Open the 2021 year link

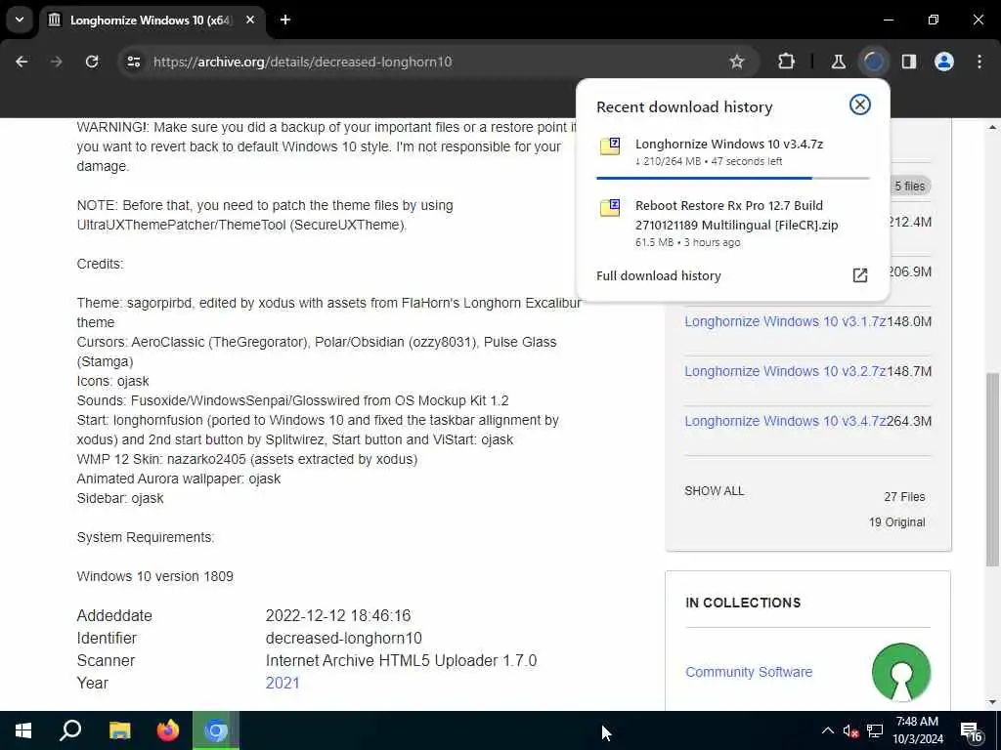click(x=283, y=683)
